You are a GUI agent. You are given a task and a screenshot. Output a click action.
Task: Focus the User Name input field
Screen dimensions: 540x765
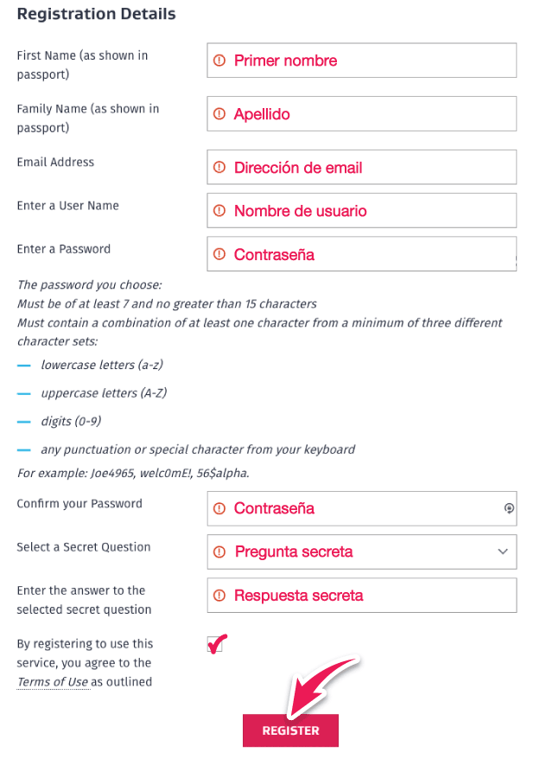coord(361,211)
